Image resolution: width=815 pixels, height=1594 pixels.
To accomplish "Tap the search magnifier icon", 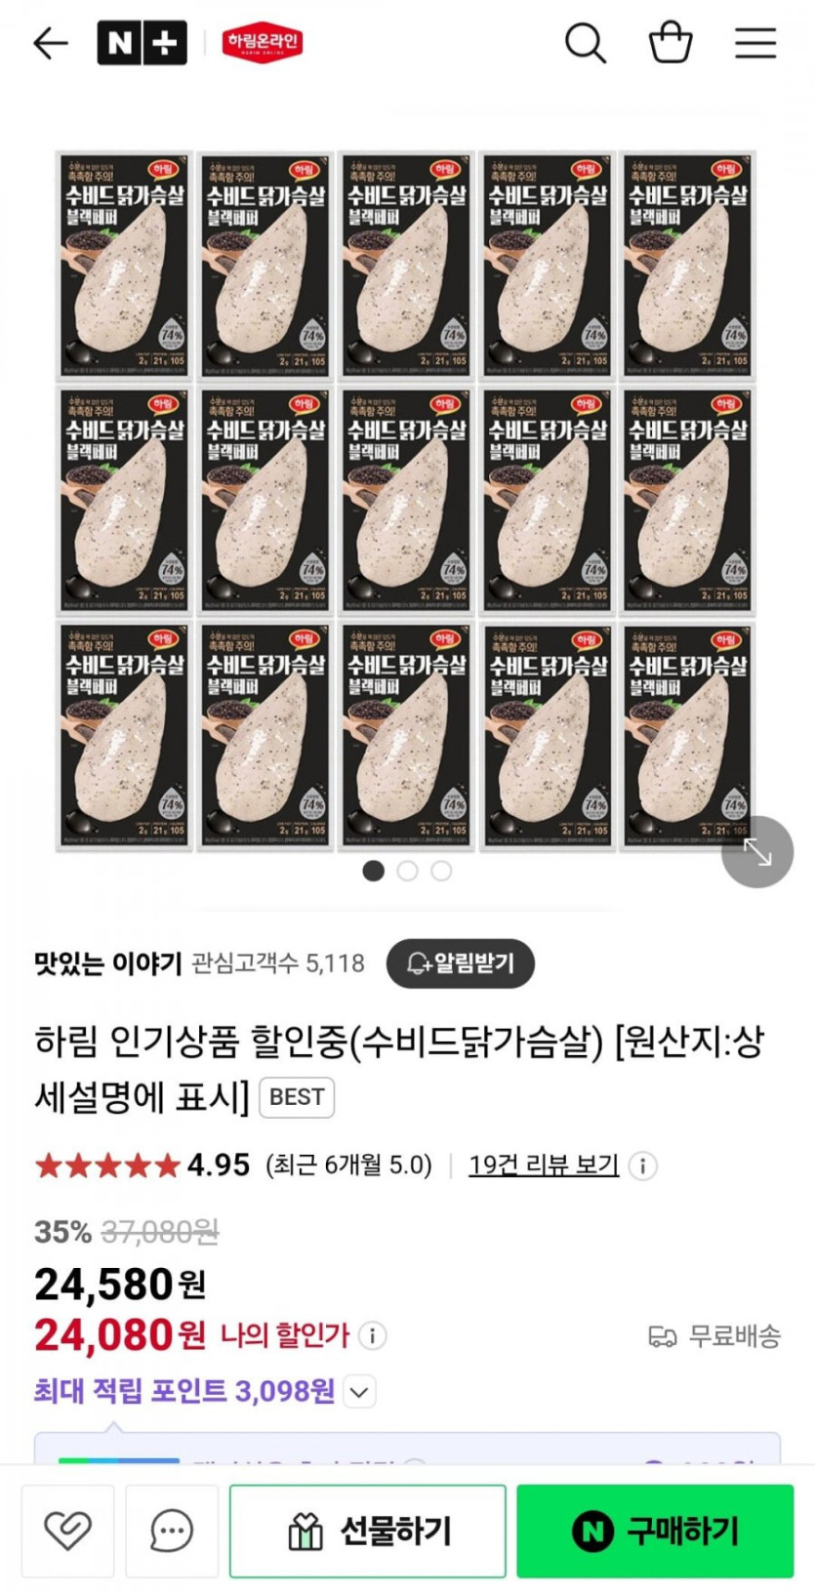I will (586, 43).
